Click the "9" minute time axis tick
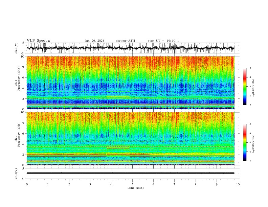This screenshot has width=268, height=207. 217,184
